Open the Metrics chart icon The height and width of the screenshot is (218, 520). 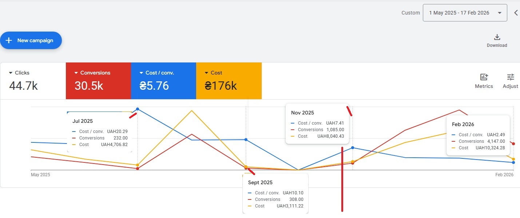click(484, 77)
